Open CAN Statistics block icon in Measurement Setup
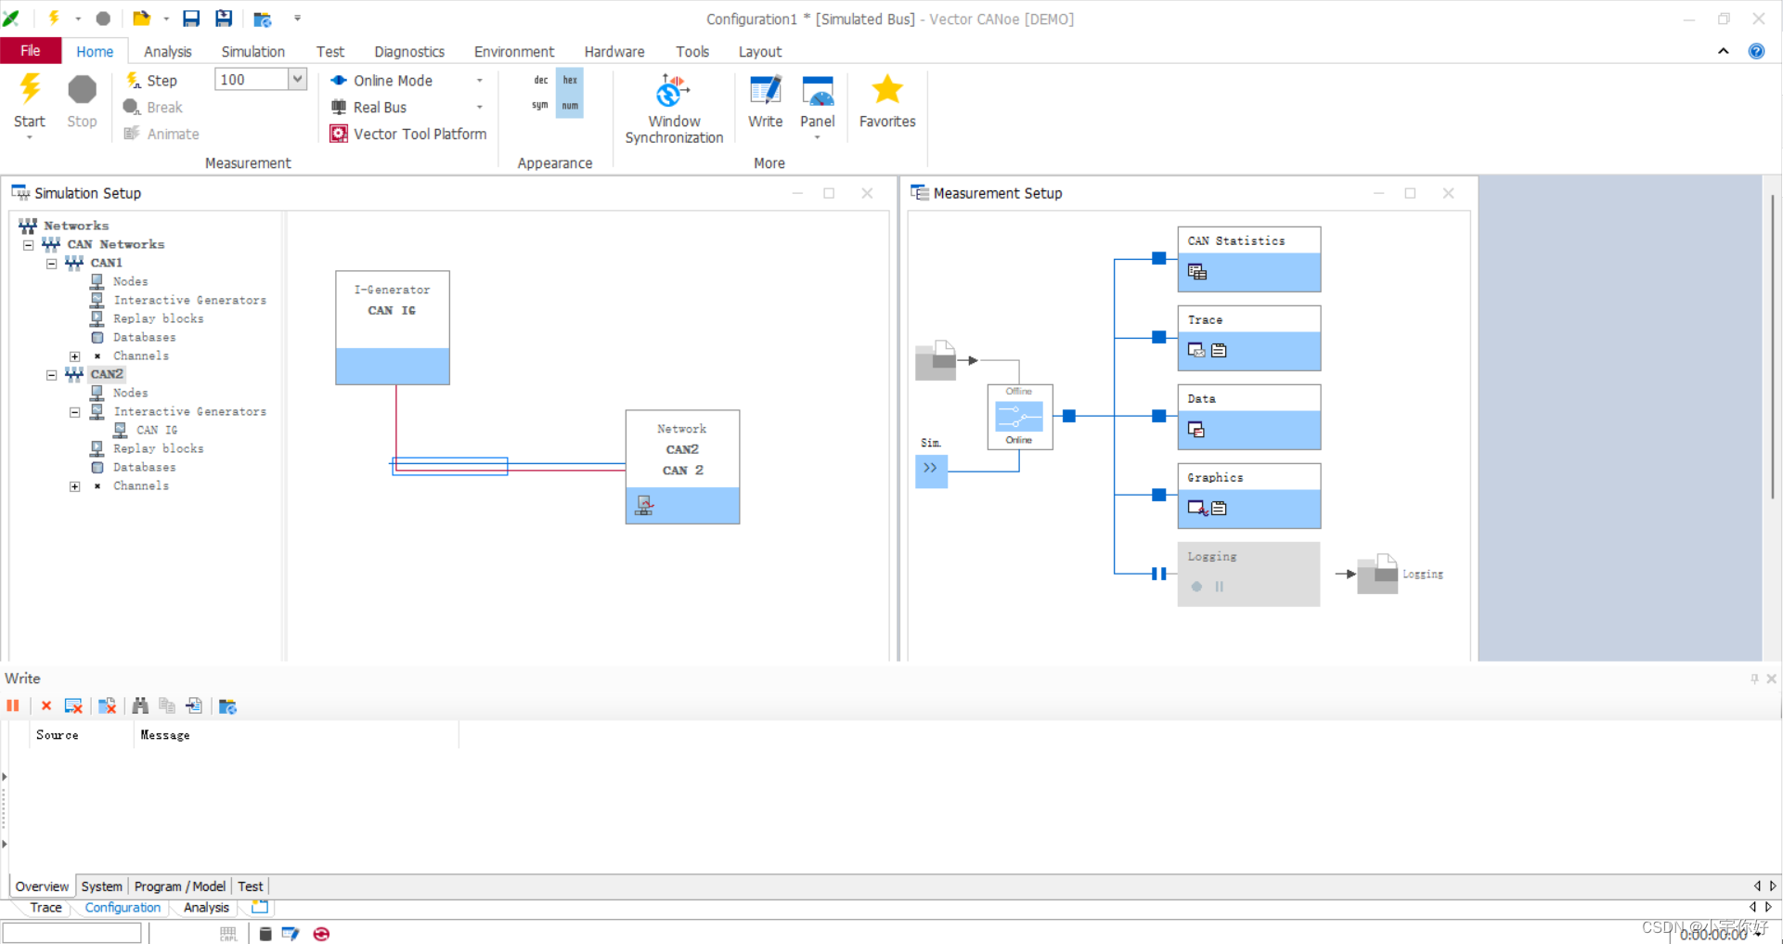This screenshot has height=944, width=1783. (1197, 272)
